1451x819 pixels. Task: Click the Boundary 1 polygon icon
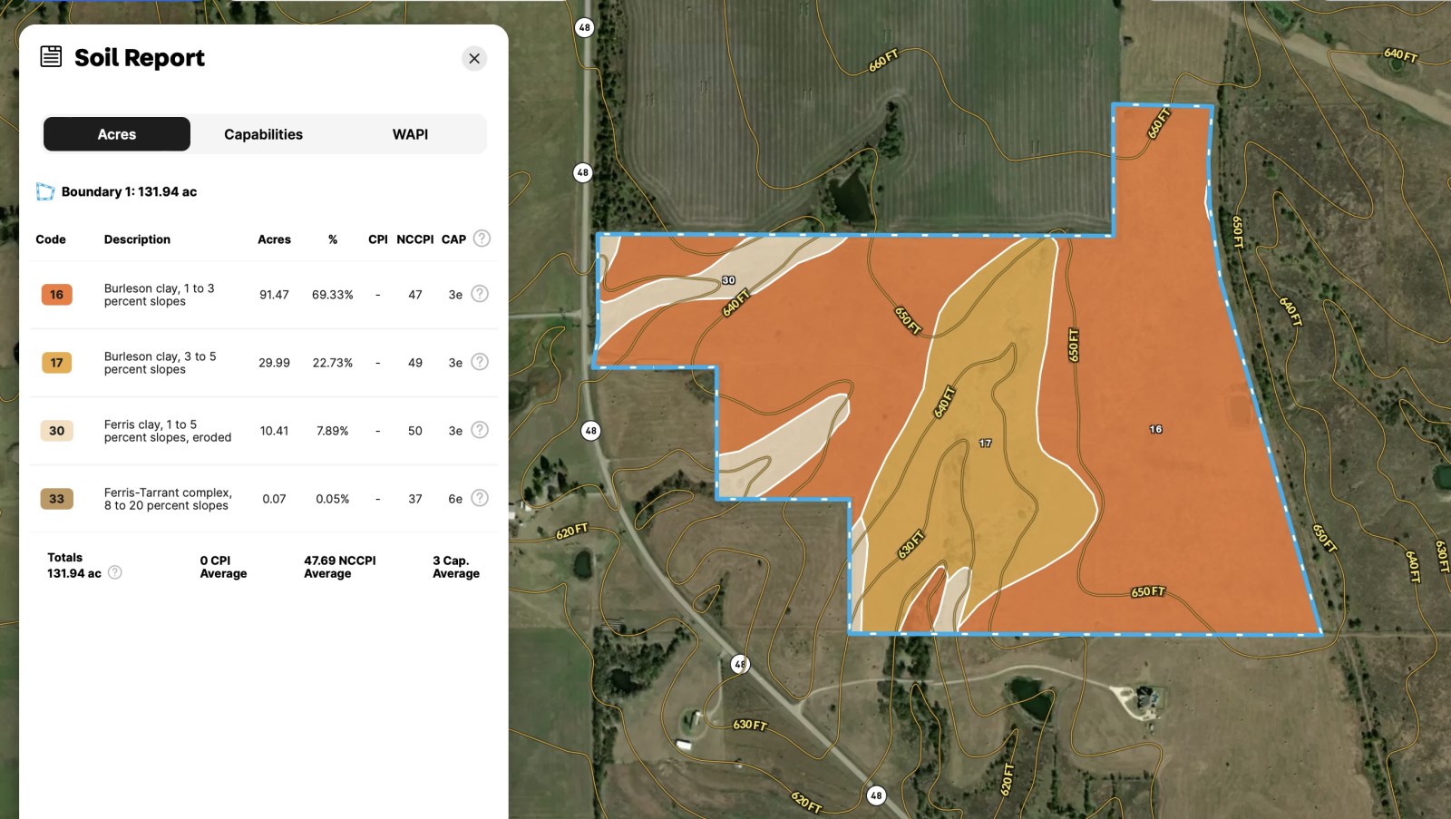45,191
